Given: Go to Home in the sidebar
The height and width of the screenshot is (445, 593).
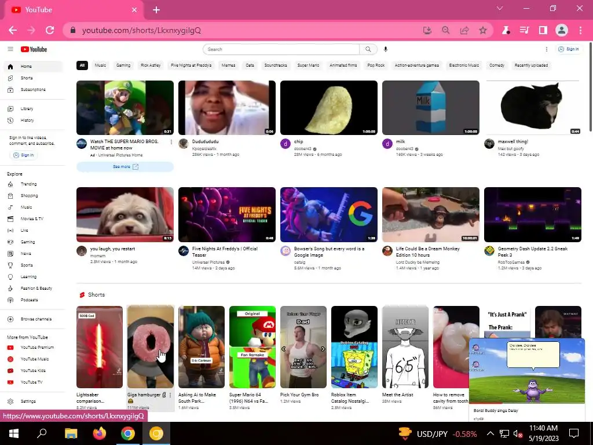Looking at the screenshot, I should (x=33, y=66).
